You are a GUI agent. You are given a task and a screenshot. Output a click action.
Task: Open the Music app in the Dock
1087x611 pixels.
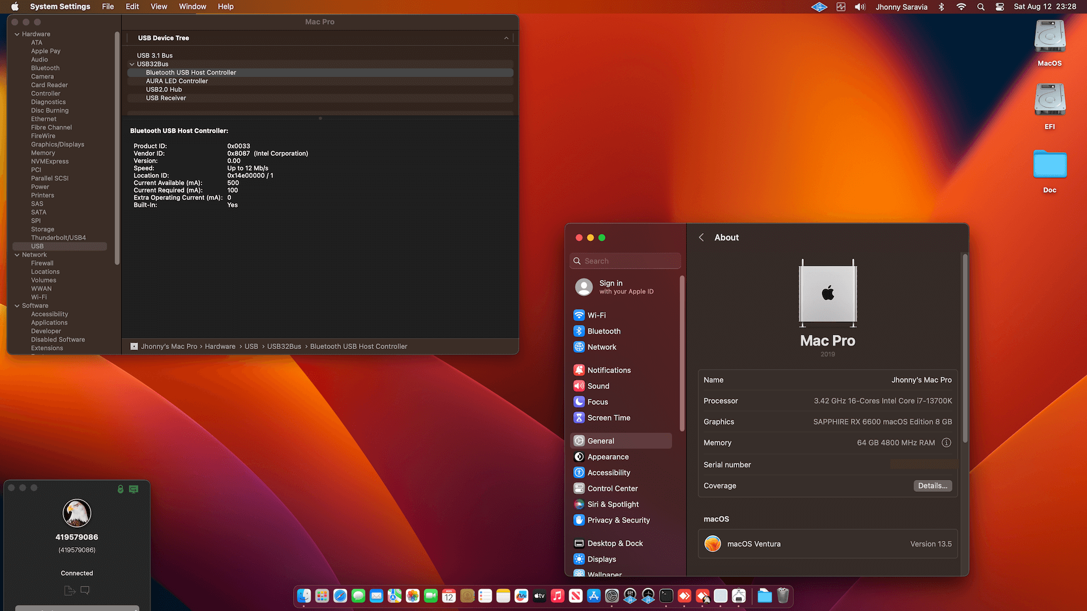(558, 596)
